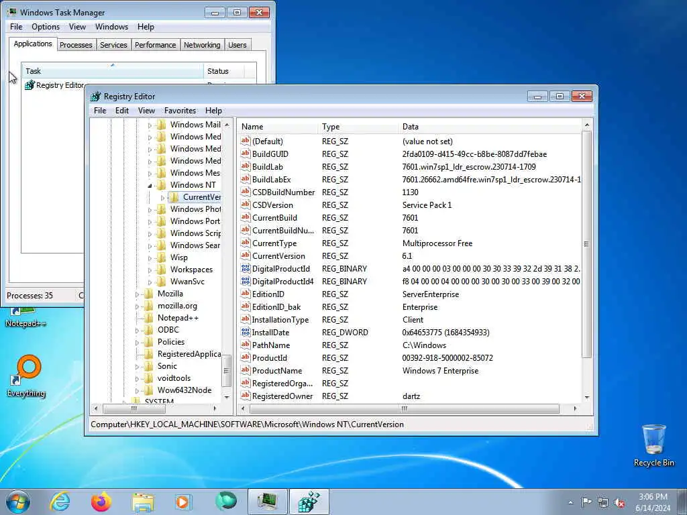Screen dimensions: 687x515
Task: Select the CurrentVersion folder icon in tree
Action: (174, 197)
